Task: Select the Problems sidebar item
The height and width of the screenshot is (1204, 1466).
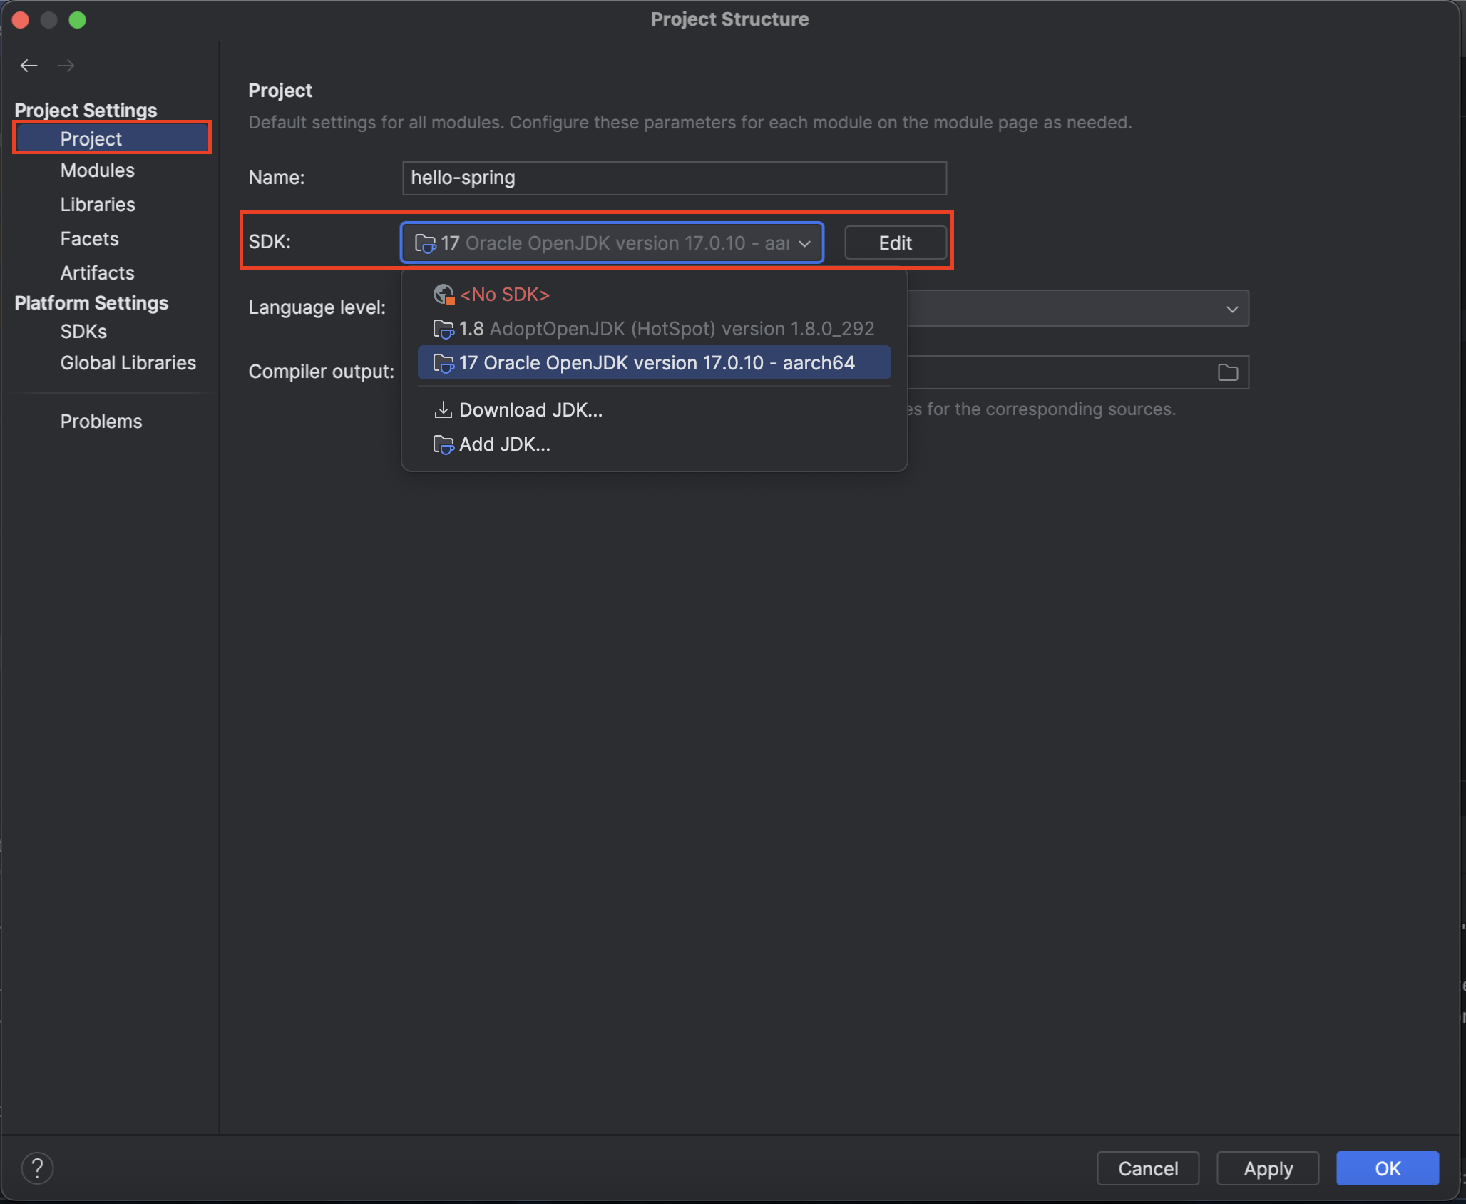Action: point(101,422)
